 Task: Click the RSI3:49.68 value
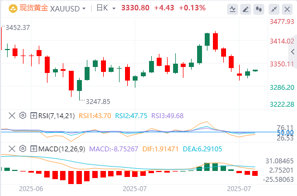168,116
